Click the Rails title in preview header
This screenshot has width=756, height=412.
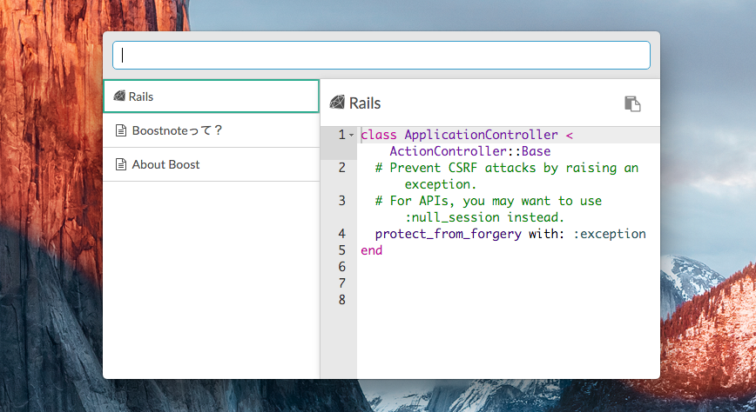[364, 103]
